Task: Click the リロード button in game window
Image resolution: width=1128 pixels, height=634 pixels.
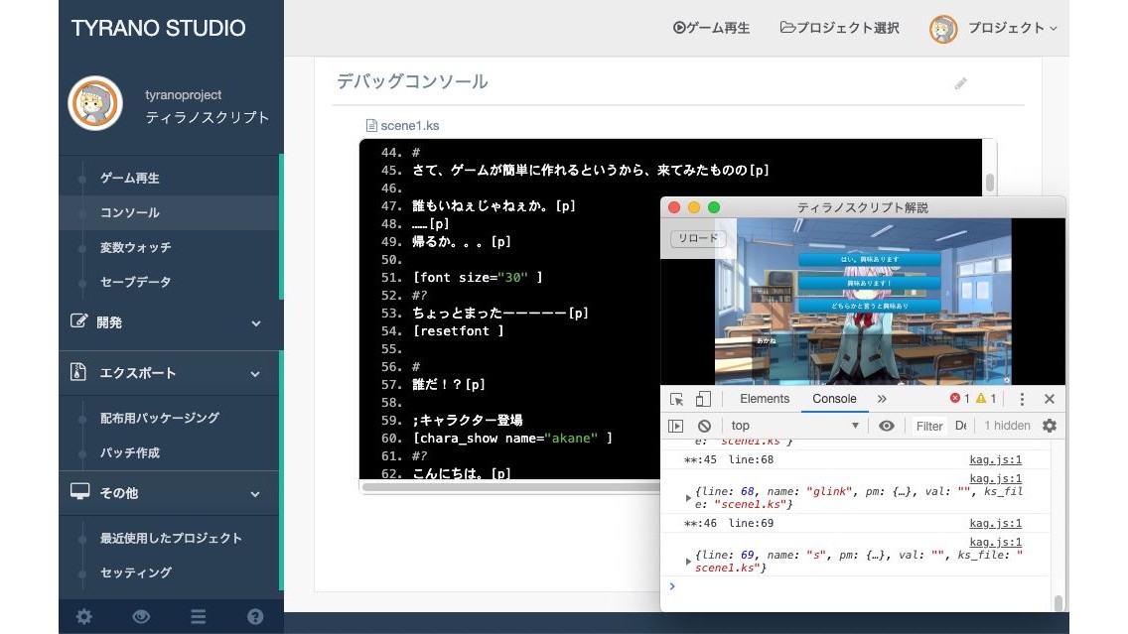Action: coord(698,238)
